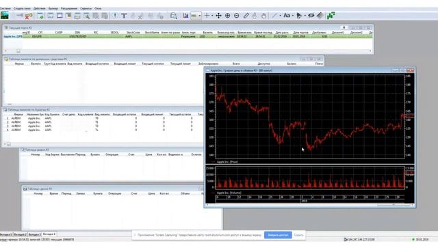Click the blue-framed window toolbar icon
Viewport: 438px width, 246px height.
60,16
